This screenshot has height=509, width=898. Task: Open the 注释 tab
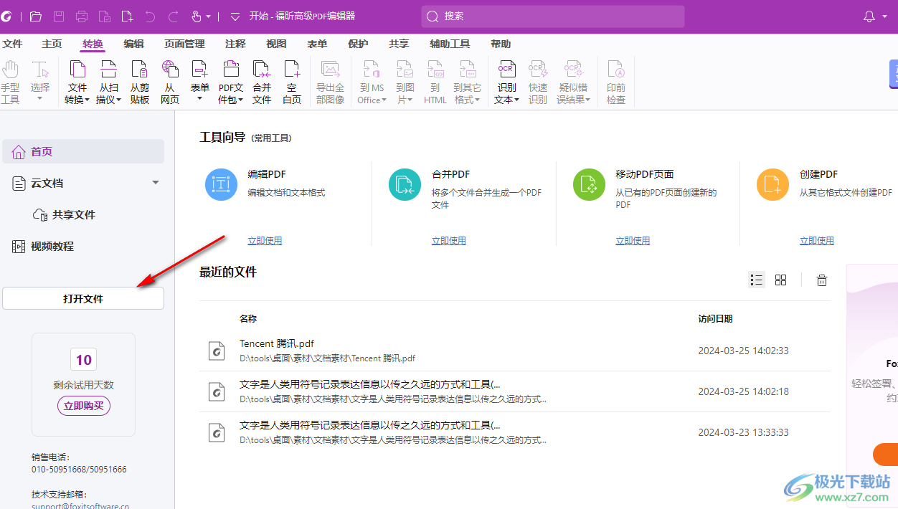pyautogui.click(x=235, y=44)
